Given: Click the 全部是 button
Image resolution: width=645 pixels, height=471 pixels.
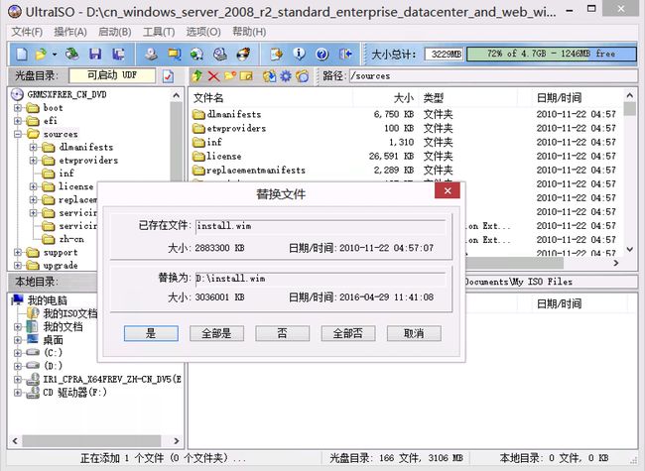Looking at the screenshot, I should (216, 333).
